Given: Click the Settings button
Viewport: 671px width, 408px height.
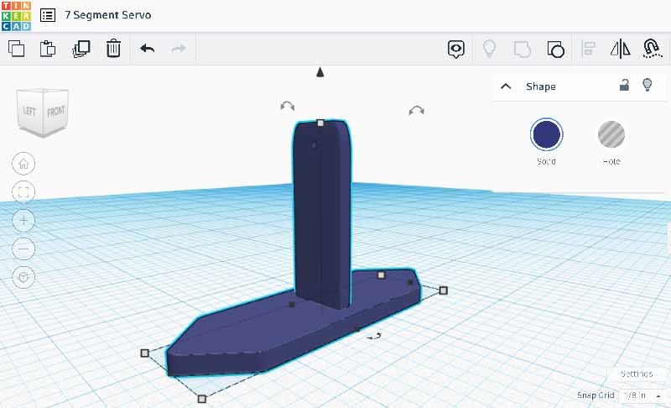Looking at the screenshot, I should (636, 374).
